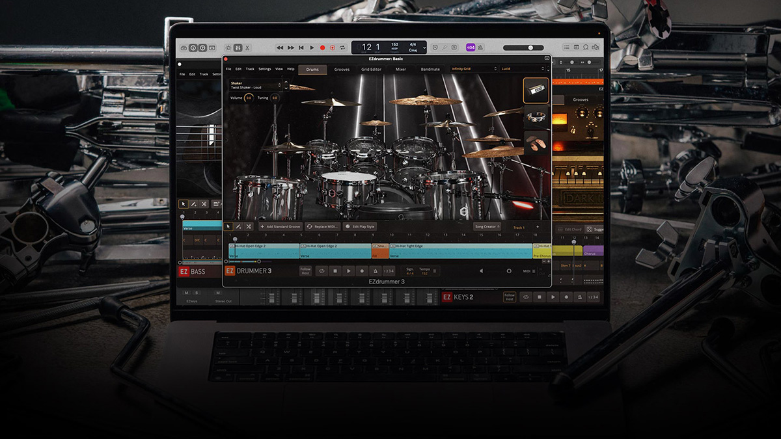This screenshot has width=781, height=439.
Task: Open the Song Creator dropdown
Action: [x=487, y=226]
